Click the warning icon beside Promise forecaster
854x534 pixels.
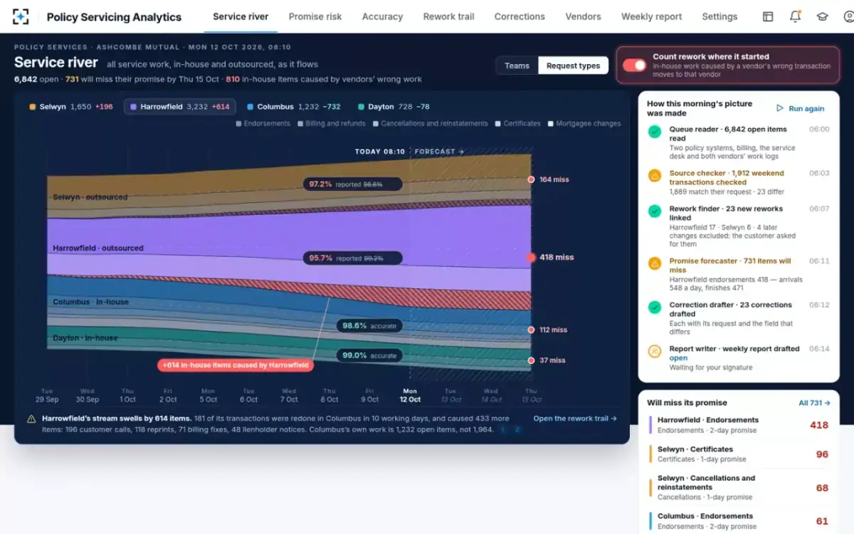[655, 263]
